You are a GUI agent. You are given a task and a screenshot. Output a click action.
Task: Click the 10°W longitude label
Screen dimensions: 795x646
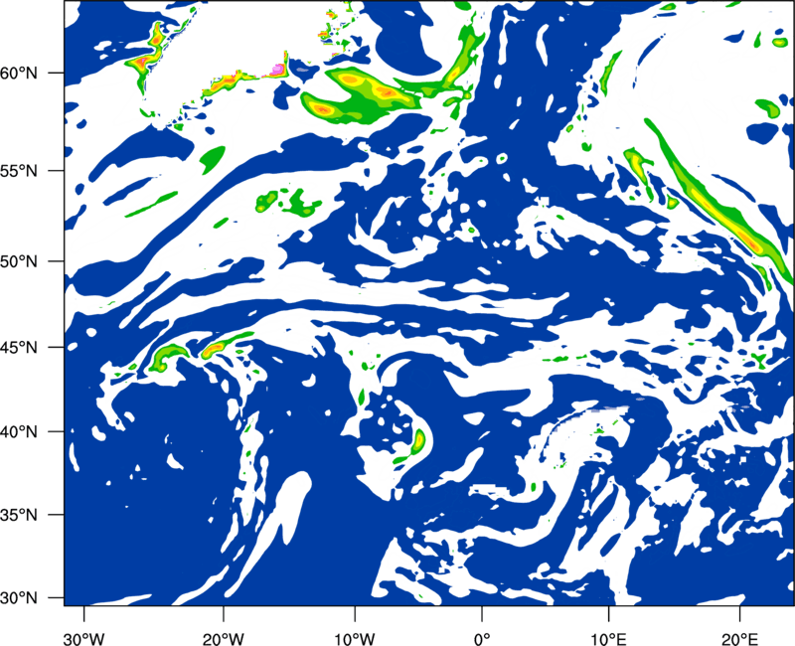[x=355, y=639]
